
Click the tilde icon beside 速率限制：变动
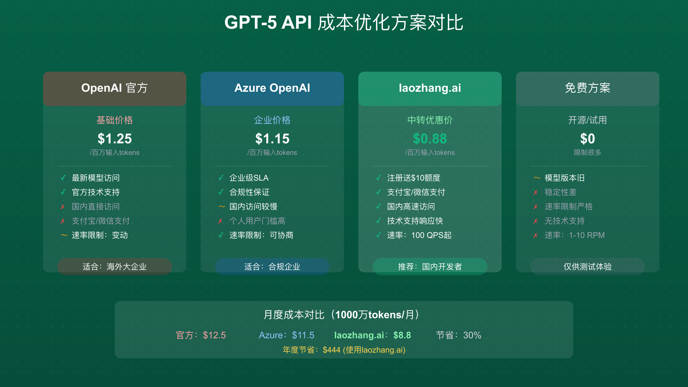coord(64,235)
